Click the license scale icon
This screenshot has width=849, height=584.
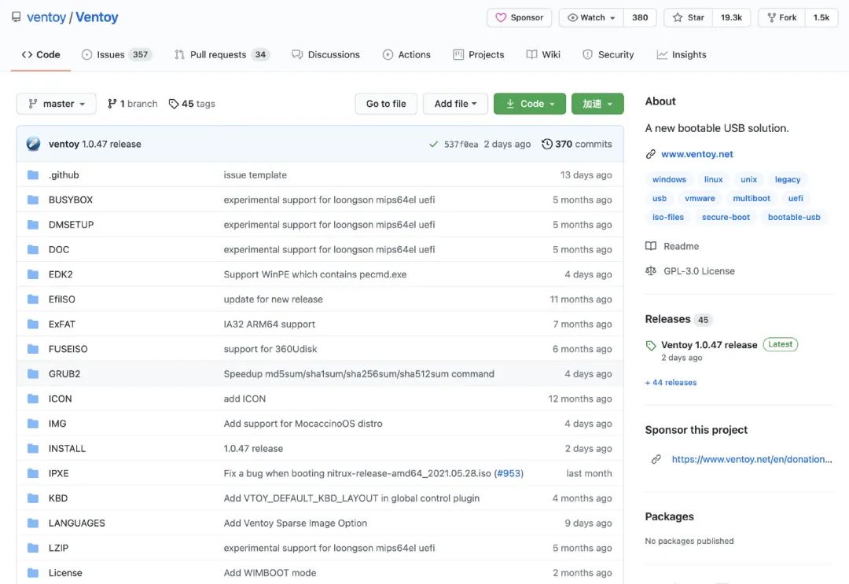click(651, 271)
